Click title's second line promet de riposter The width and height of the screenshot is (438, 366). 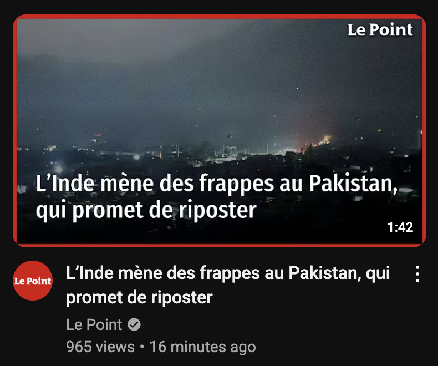click(139, 298)
